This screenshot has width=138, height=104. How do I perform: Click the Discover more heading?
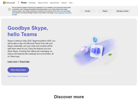[x=69, y=97]
